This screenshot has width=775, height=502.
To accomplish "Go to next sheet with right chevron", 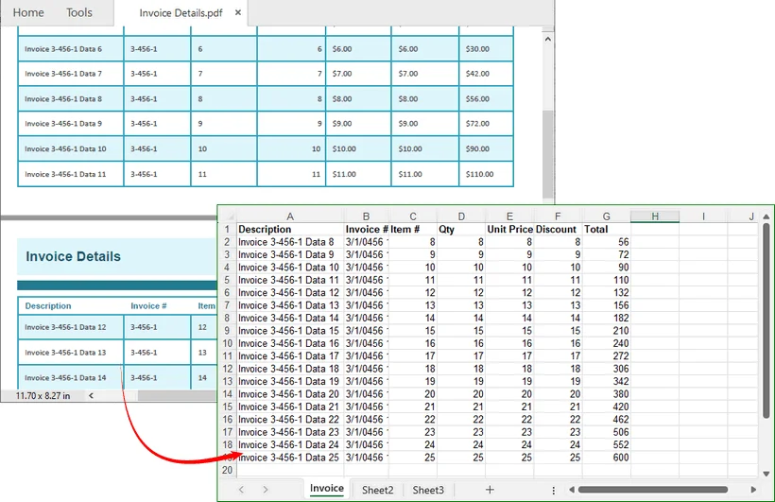I will [266, 489].
